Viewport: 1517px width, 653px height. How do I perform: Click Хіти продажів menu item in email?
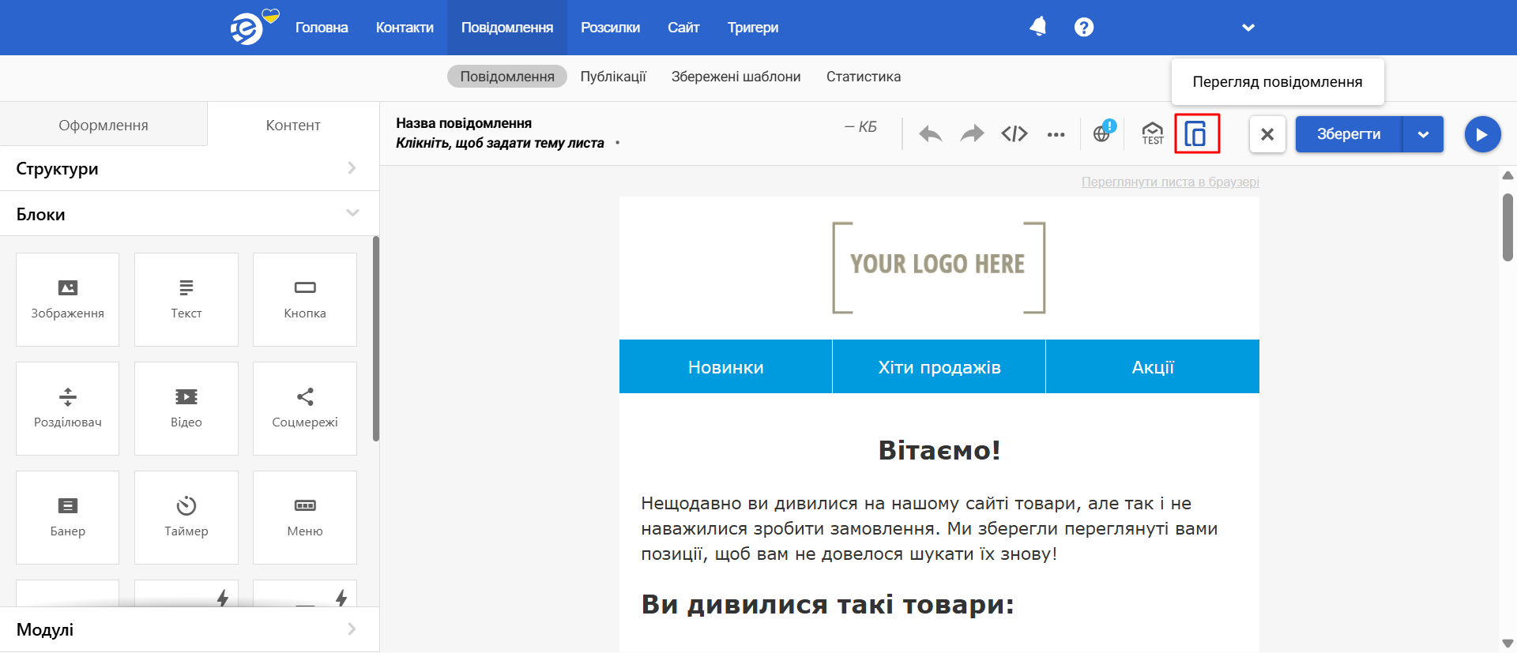(939, 366)
